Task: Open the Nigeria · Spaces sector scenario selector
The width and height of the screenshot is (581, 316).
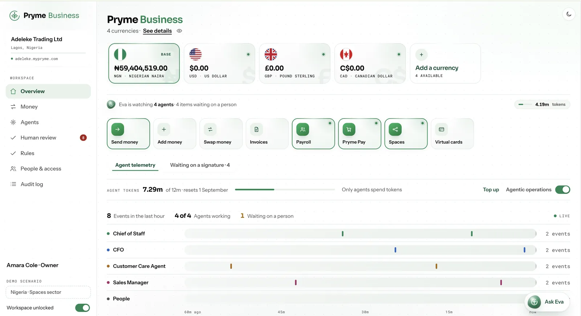Action: [48, 292]
